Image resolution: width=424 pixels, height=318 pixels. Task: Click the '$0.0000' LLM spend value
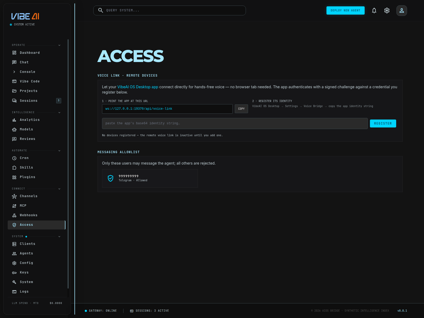tap(56, 303)
